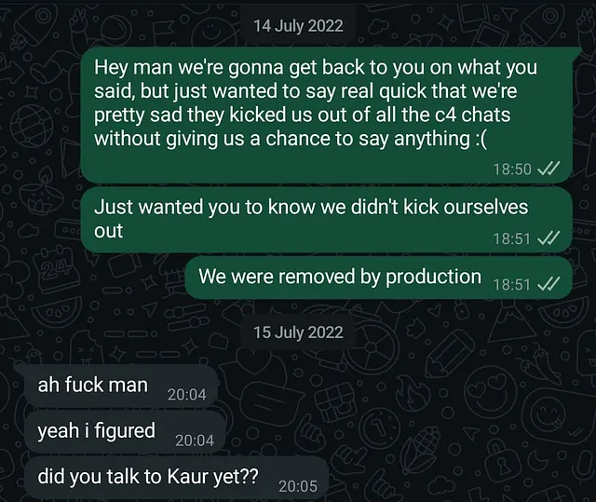
Task: Click the double-tick on the 'kick ourselves out' message
Action: pyautogui.click(x=549, y=238)
